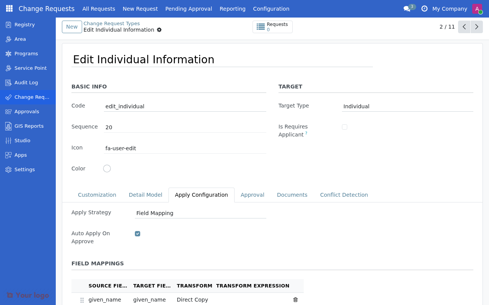Screen dimensions: 489x305
Task: Open the Registry section in the sidebar
Action: coord(24,24)
